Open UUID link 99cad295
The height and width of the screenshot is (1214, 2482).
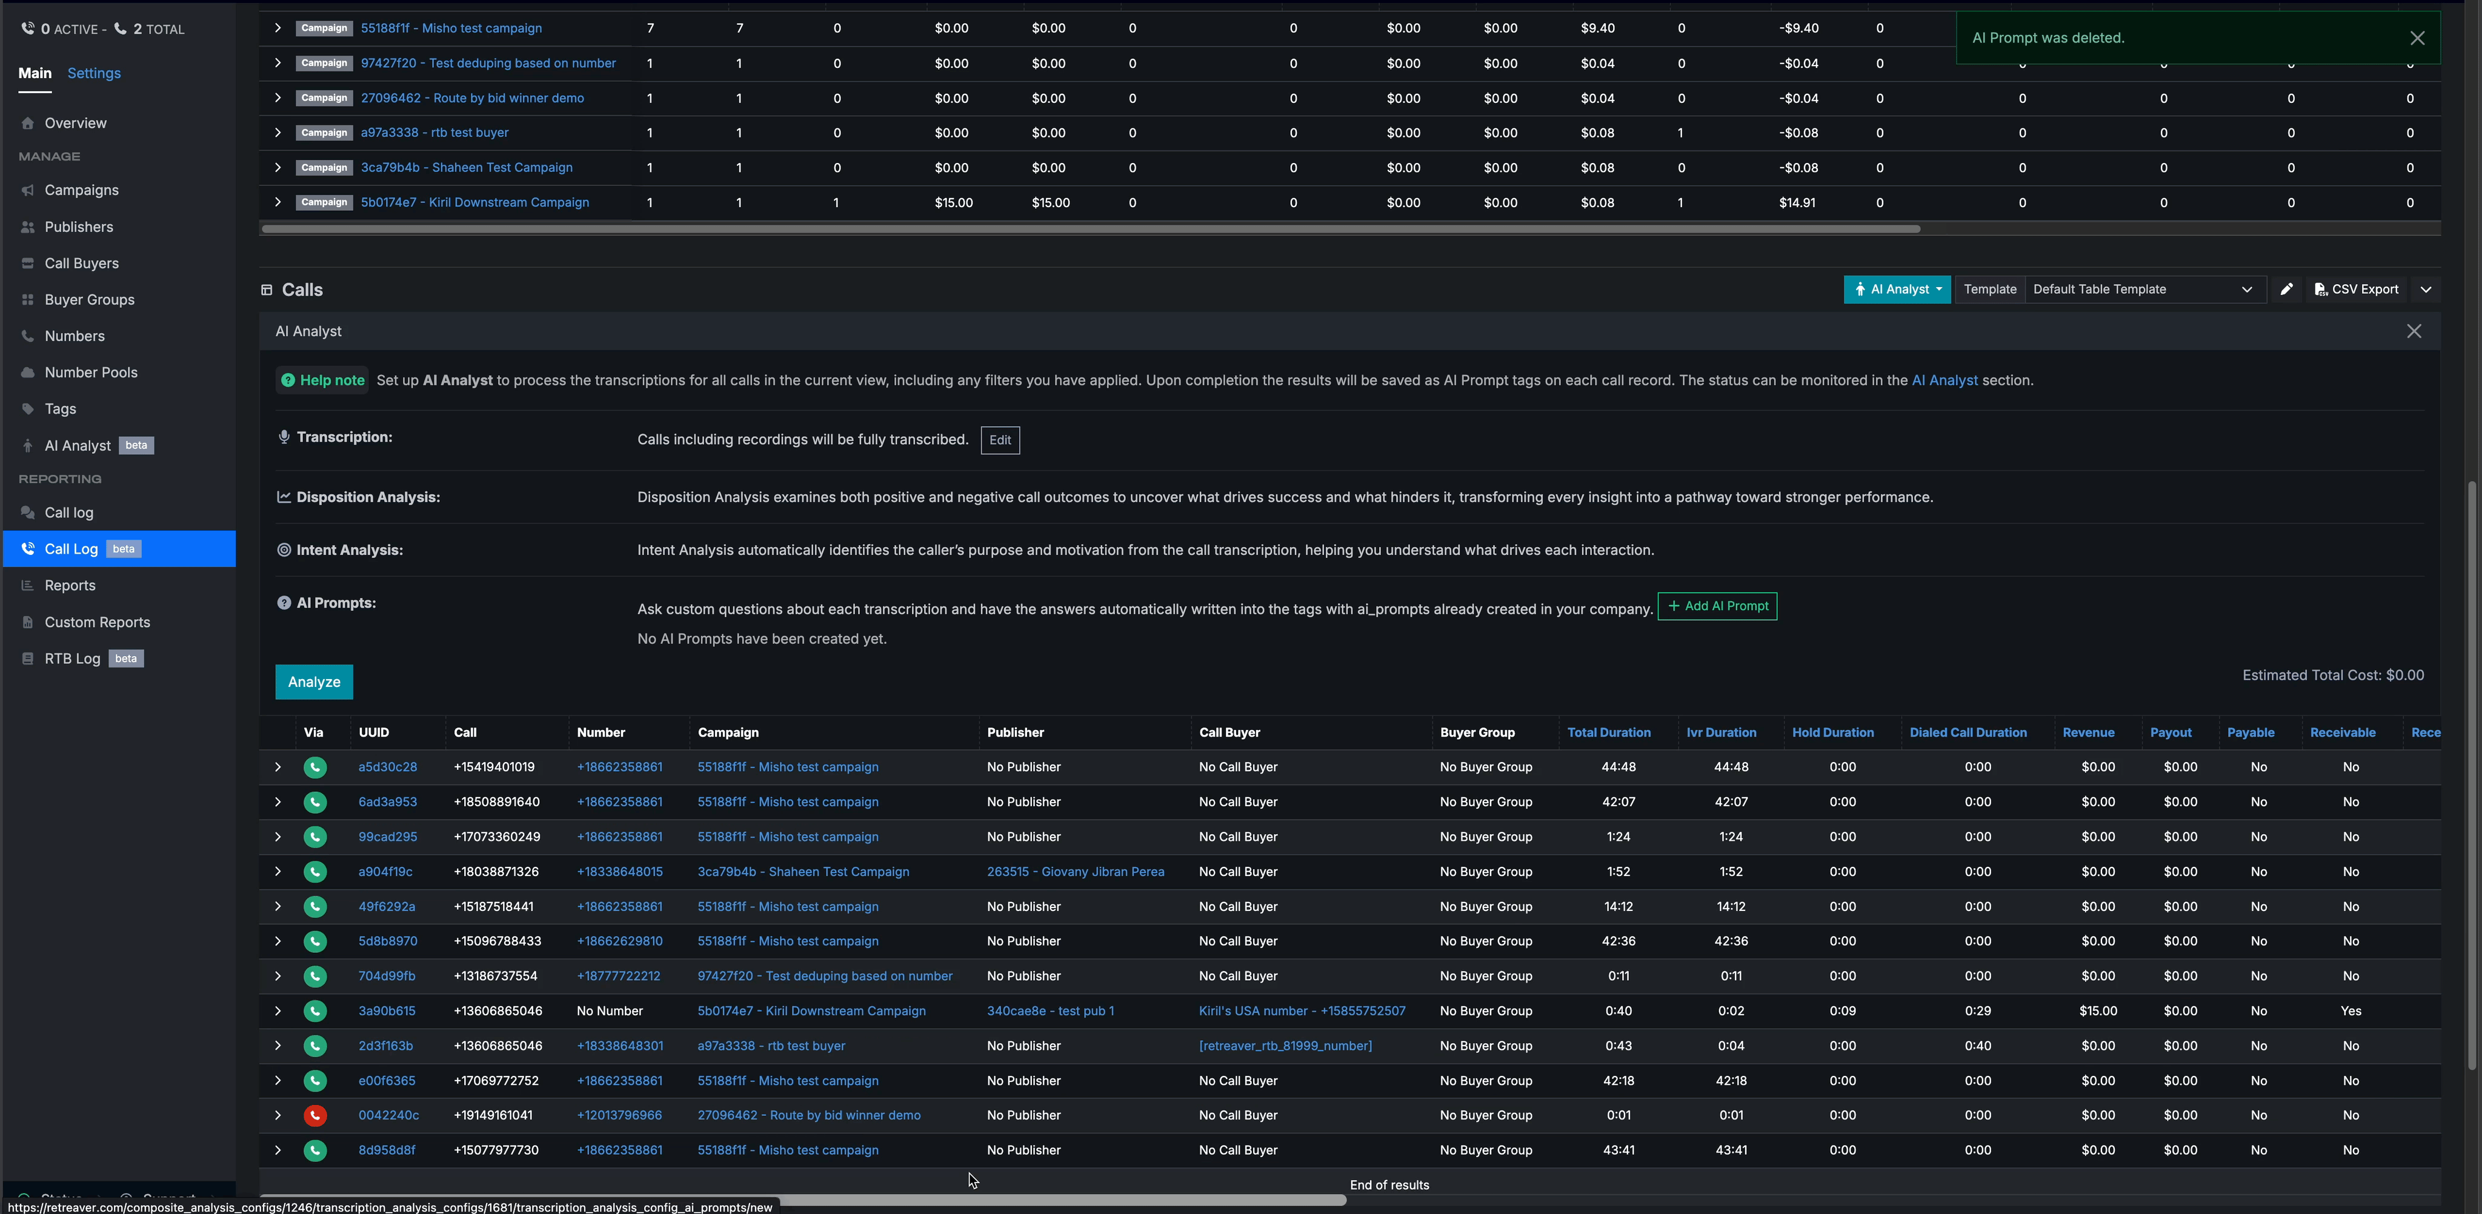click(x=387, y=837)
